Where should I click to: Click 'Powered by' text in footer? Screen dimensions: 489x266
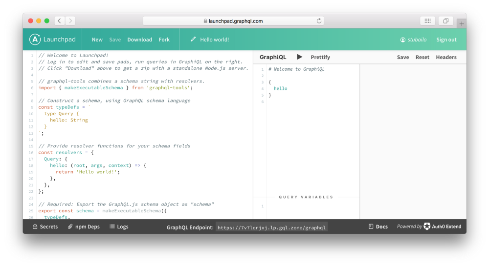coord(409,226)
